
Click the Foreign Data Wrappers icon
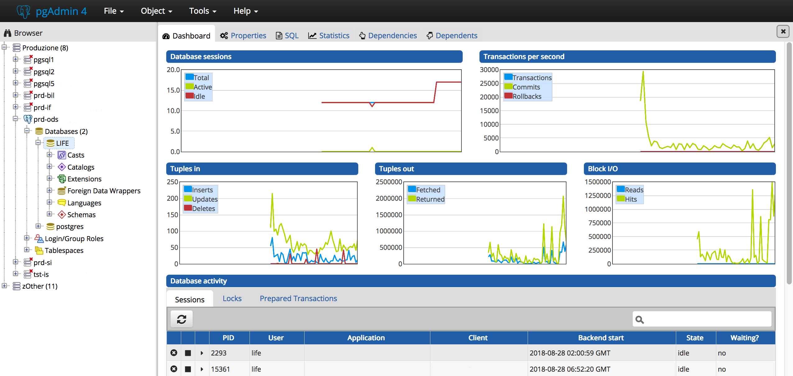62,190
